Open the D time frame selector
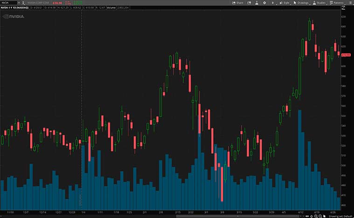Image resolution: width=354 pixels, height=218 pixels. 273,3
